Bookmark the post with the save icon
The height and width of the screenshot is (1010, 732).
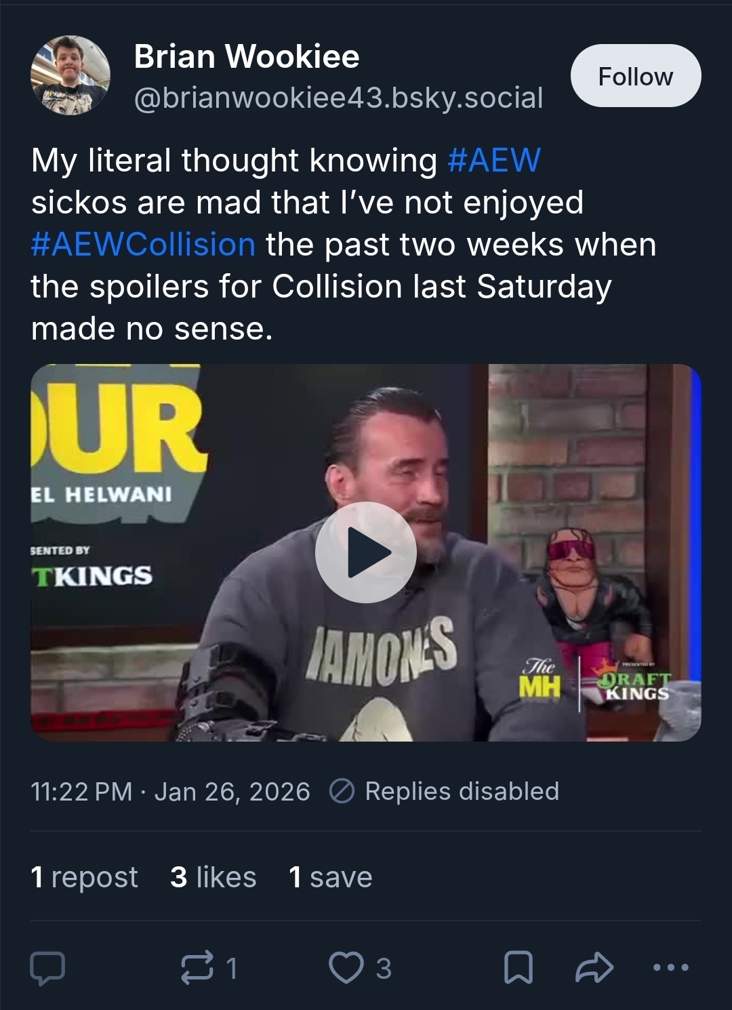coord(518,968)
